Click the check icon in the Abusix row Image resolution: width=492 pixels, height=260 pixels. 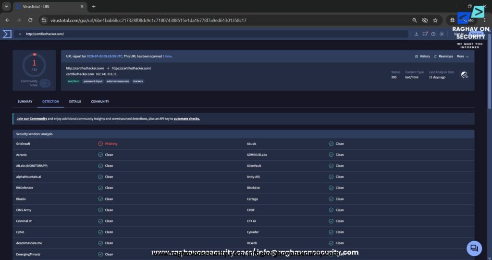tap(331, 144)
